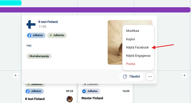Click the Facebook icon on the 09:24 post
Viewport: 191px width, 103px height.
(x=28, y=91)
